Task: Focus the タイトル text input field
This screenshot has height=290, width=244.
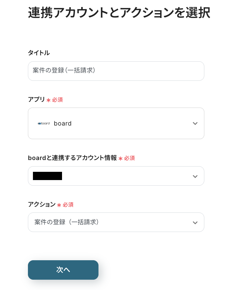Action: (116, 71)
